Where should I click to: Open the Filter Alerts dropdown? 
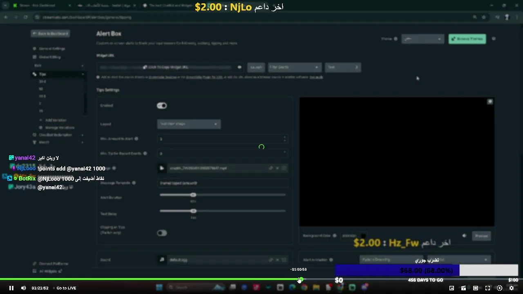294,67
